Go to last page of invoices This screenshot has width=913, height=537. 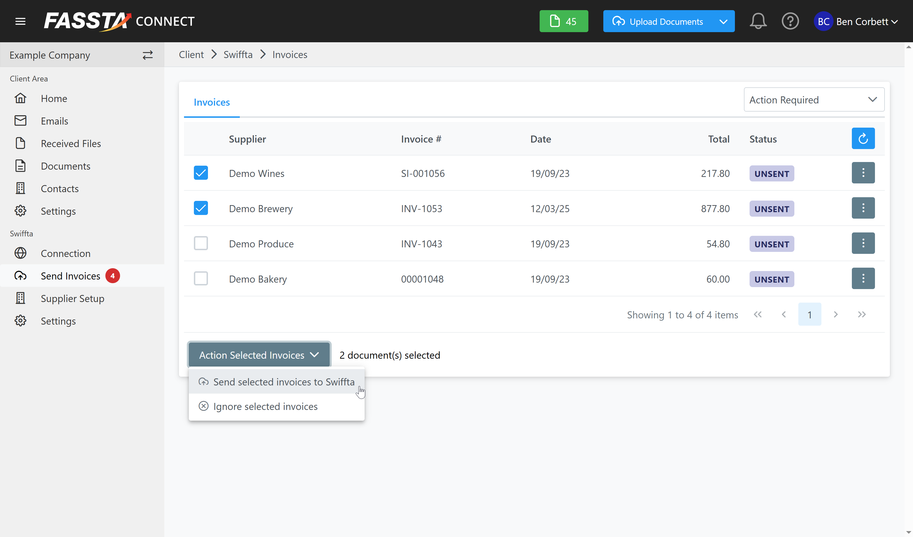[x=861, y=314]
